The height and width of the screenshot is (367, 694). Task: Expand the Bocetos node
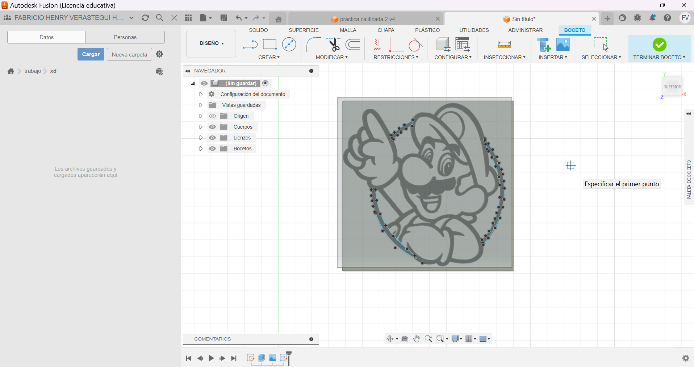coord(201,149)
